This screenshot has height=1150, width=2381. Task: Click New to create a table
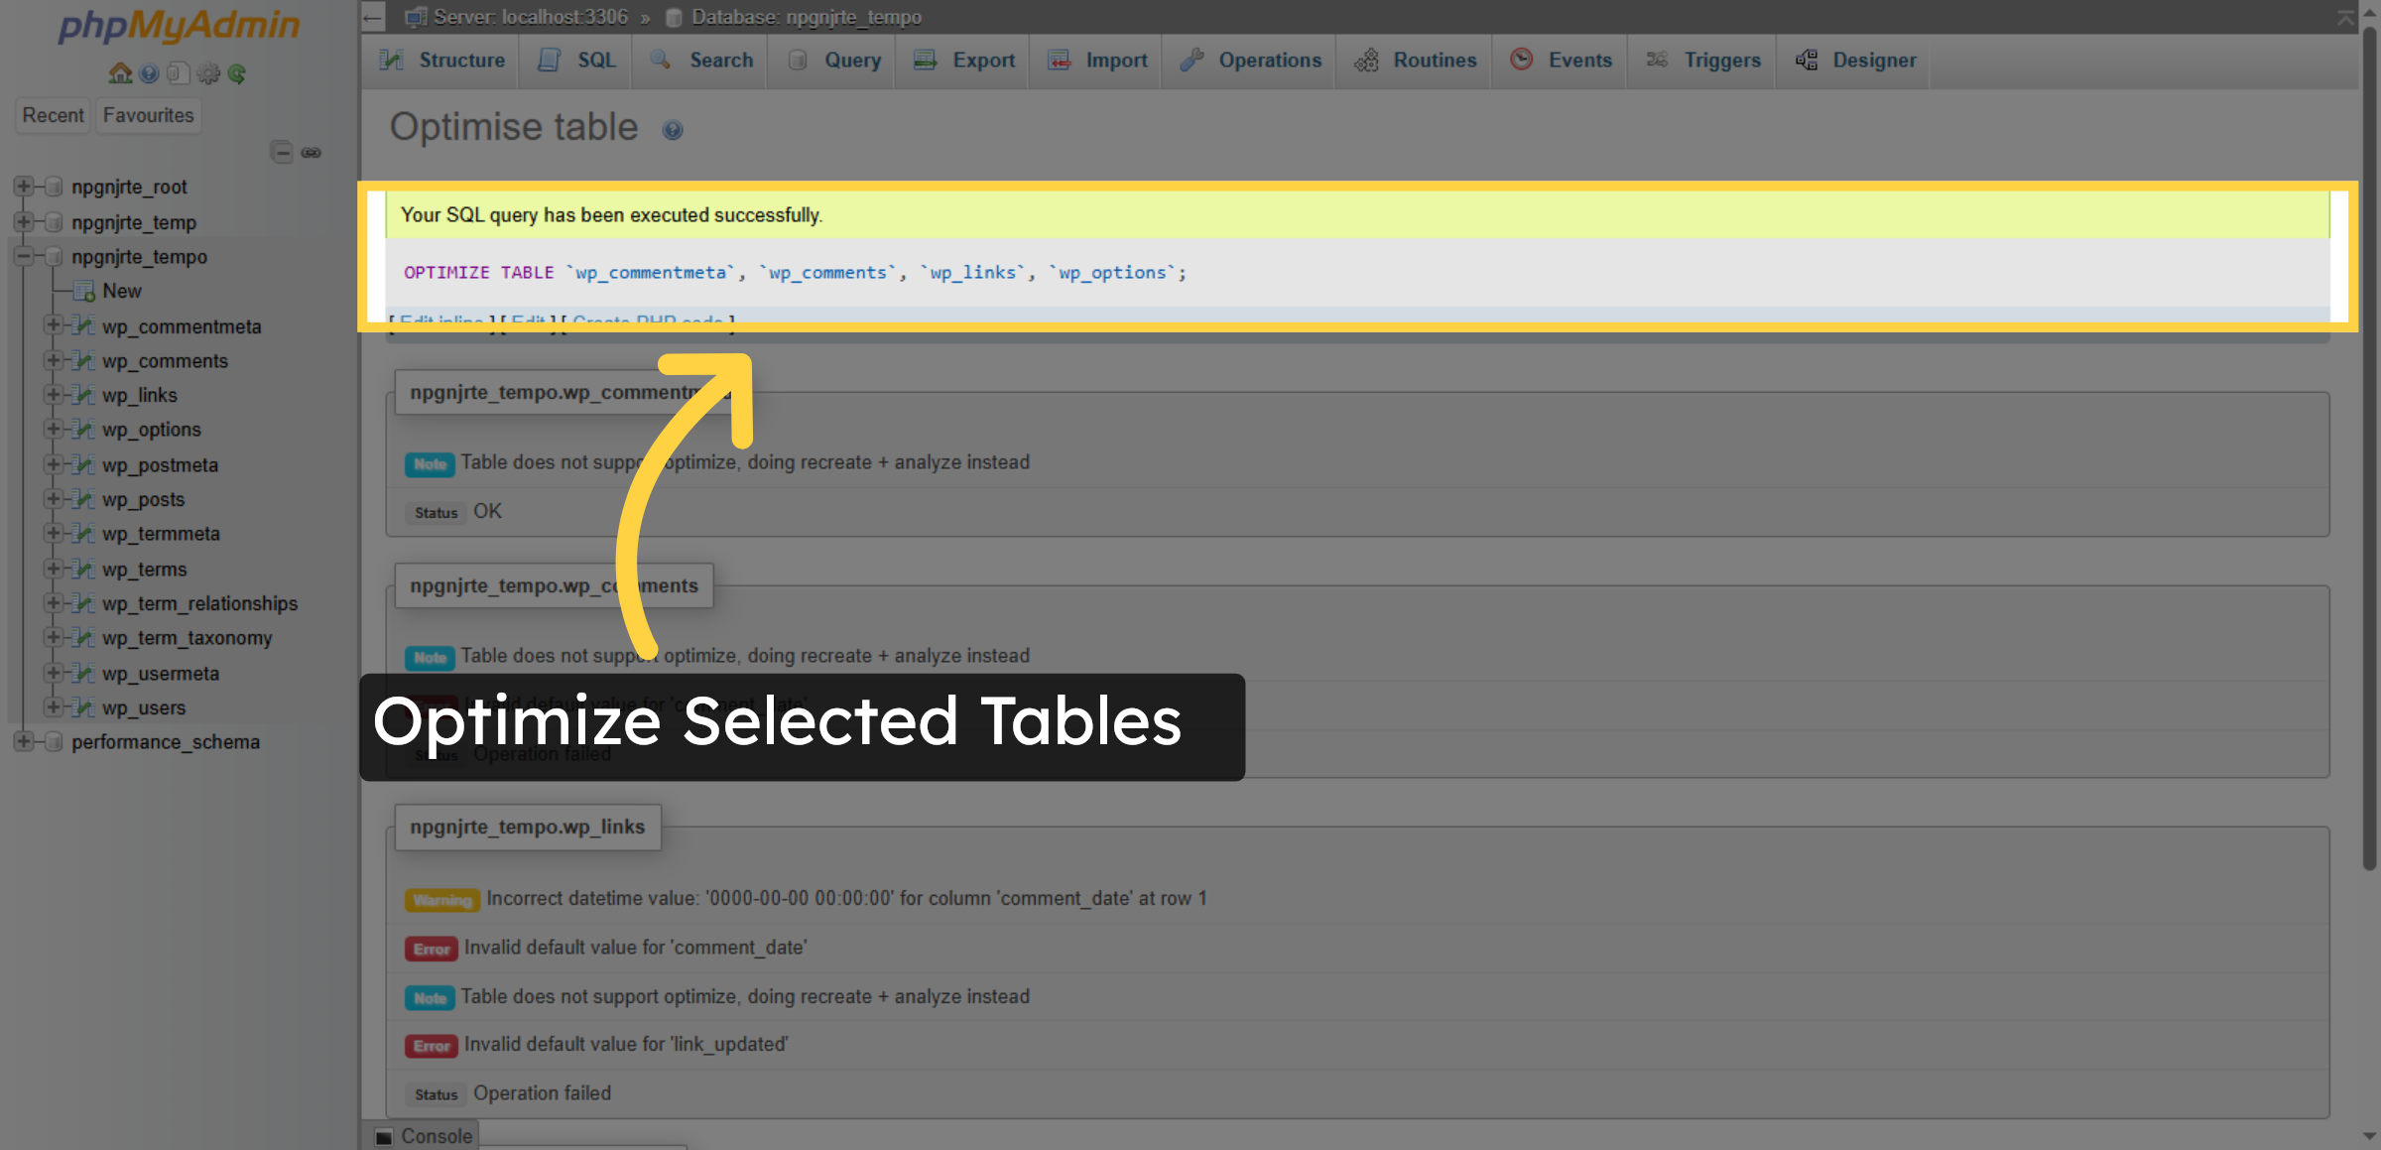(121, 291)
